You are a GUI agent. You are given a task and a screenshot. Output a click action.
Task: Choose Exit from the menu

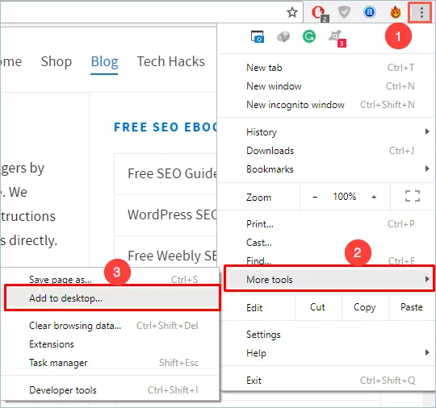(x=328, y=381)
